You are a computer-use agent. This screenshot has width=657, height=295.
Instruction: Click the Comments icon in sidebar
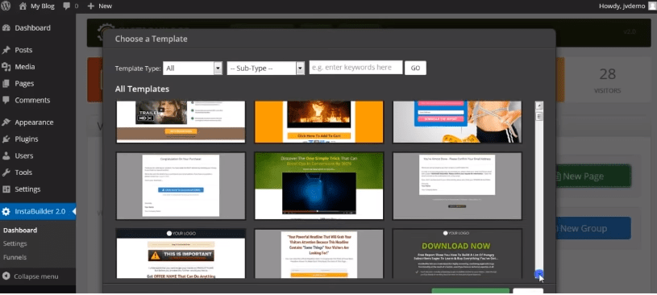tap(6, 100)
